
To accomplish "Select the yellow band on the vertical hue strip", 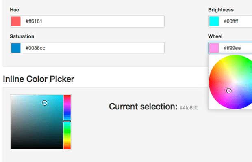I will click(67, 141).
